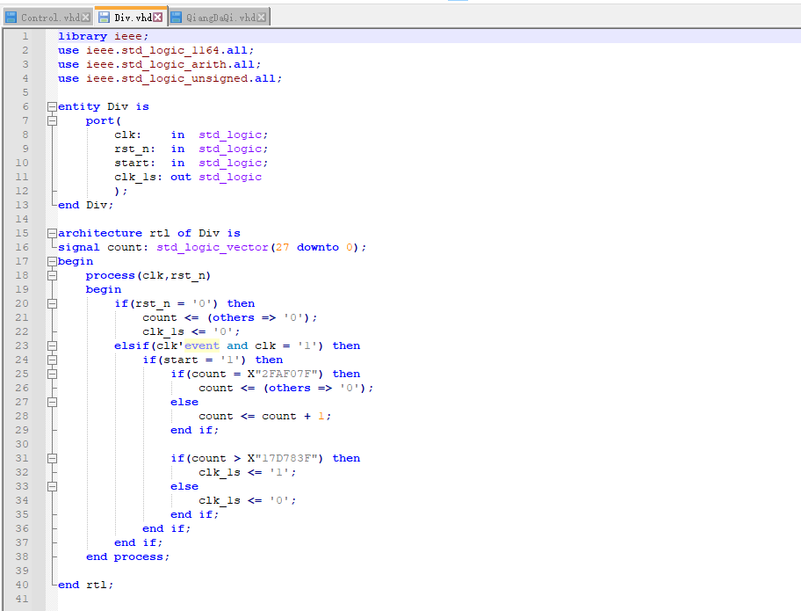This screenshot has width=801, height=611.
Task: Collapse the rst_n if block at line 20
Action: click(52, 303)
